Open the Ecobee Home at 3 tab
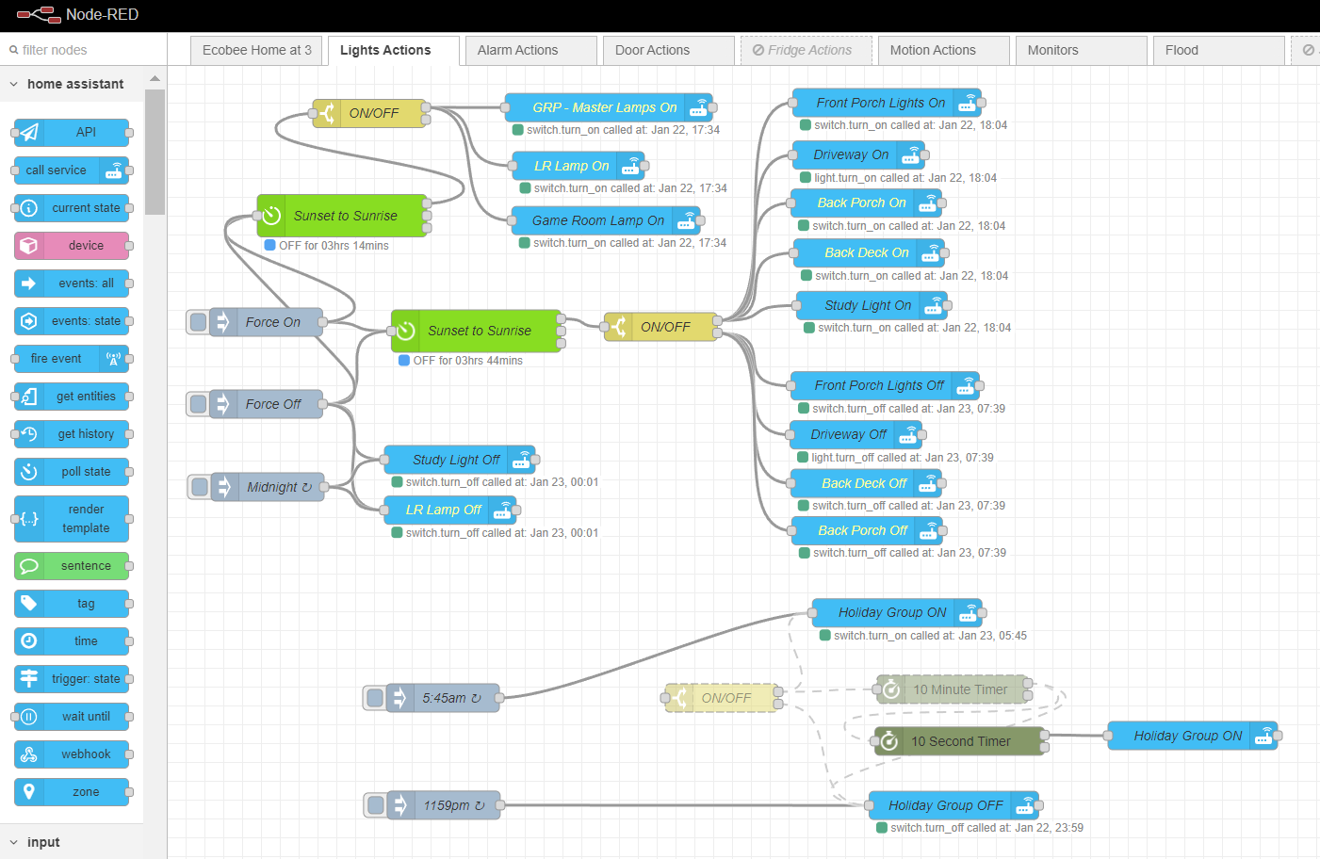The image size is (1320, 859). click(256, 50)
